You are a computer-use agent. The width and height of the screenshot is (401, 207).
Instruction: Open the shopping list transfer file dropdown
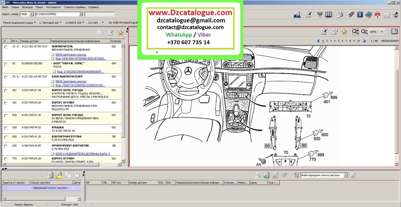(x=346, y=175)
